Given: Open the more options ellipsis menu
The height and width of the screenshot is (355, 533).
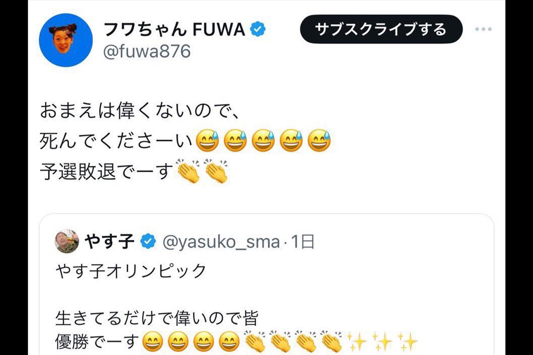Looking at the screenshot, I should [x=484, y=28].
